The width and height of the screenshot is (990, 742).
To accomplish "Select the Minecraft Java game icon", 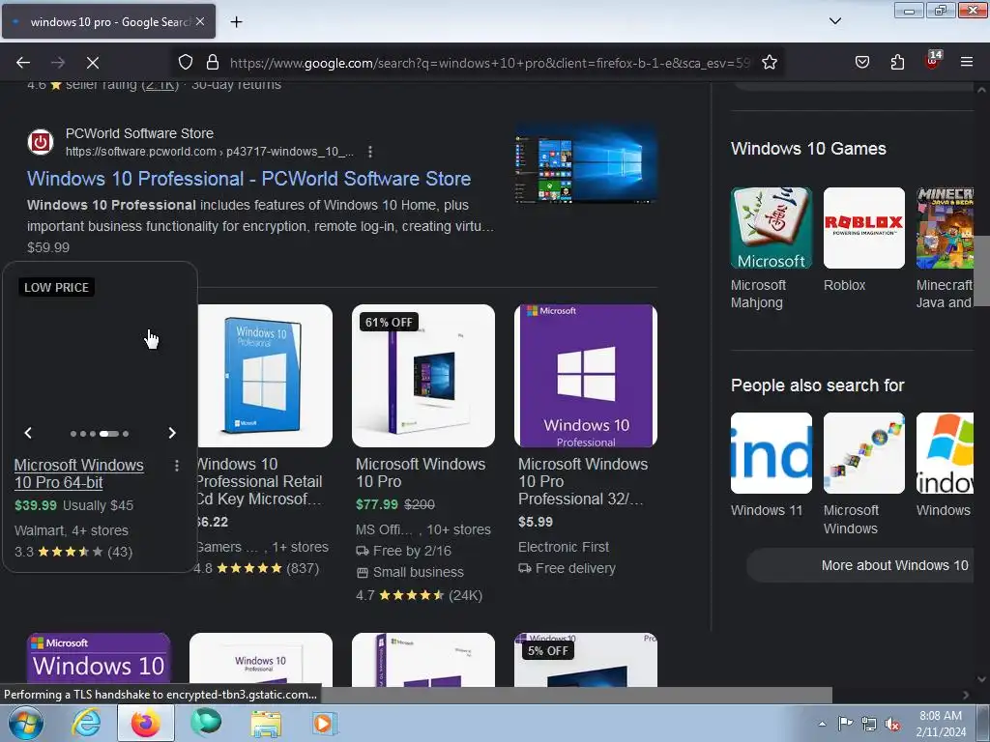I will click(x=945, y=228).
